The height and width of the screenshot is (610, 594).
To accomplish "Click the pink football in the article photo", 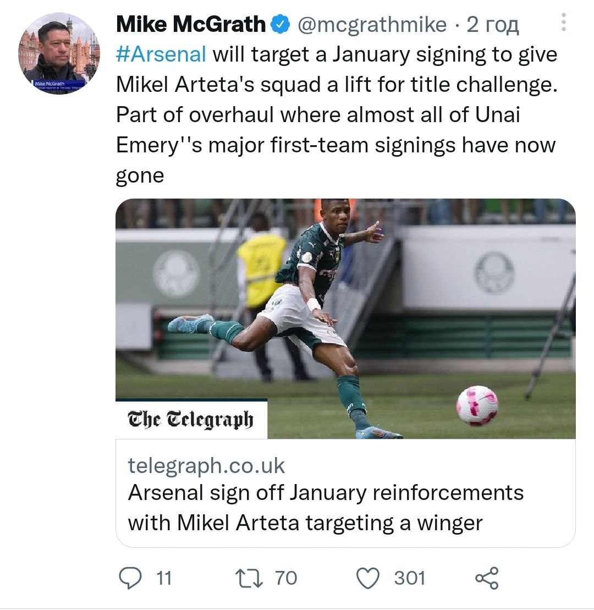I will pyautogui.click(x=477, y=405).
